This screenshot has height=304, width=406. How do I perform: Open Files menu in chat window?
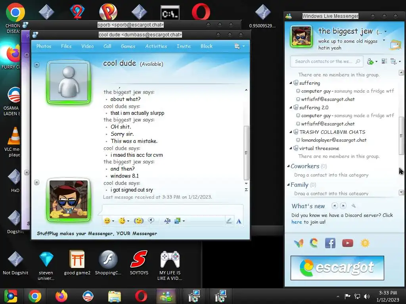point(66,46)
